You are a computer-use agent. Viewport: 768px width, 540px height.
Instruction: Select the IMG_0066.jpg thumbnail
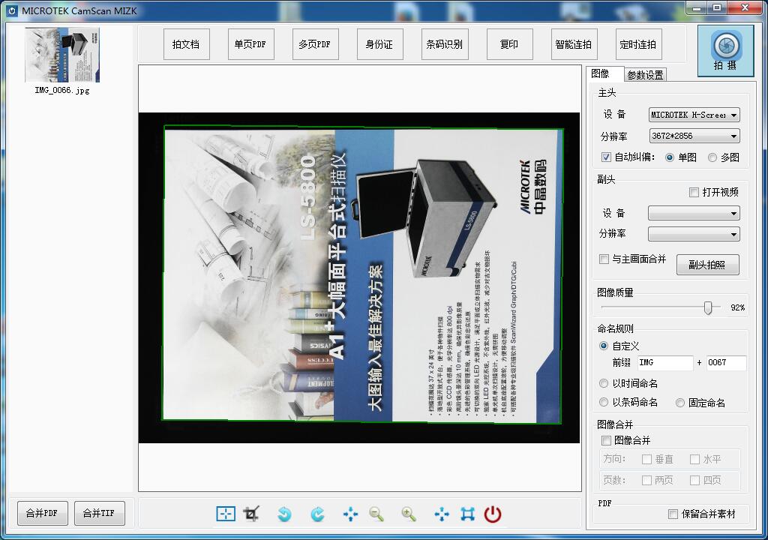tap(62, 55)
